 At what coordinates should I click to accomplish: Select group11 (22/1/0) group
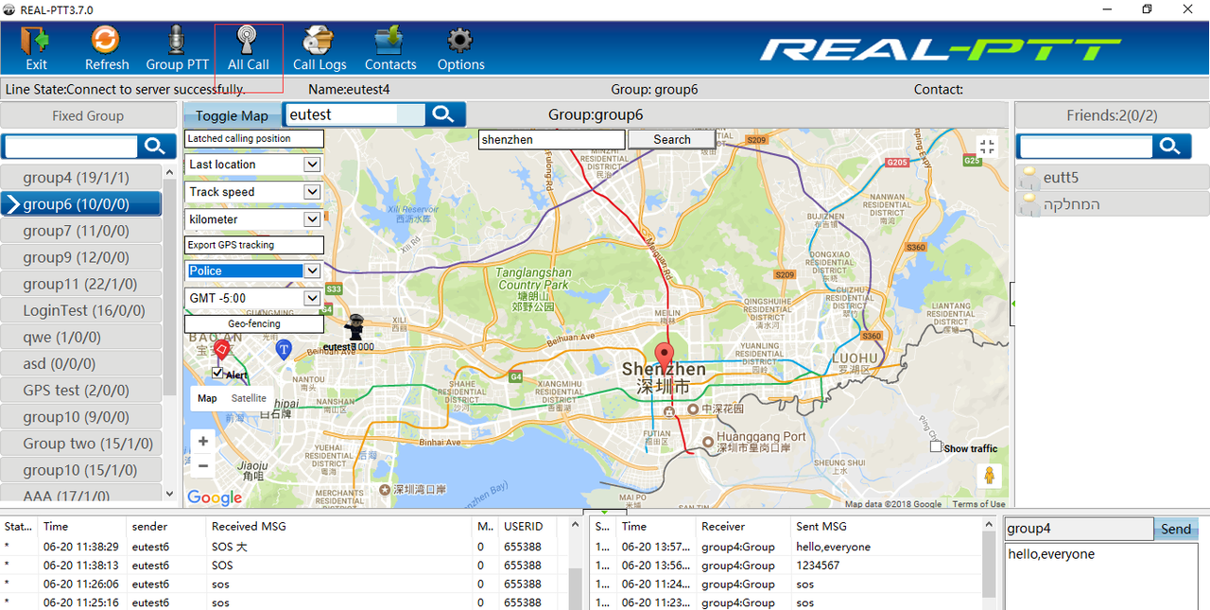click(x=81, y=284)
